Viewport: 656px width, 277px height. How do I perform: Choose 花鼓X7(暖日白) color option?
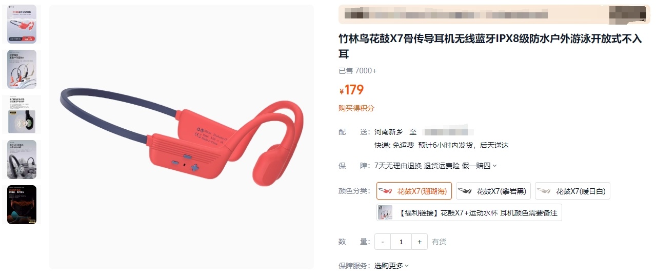(x=572, y=191)
